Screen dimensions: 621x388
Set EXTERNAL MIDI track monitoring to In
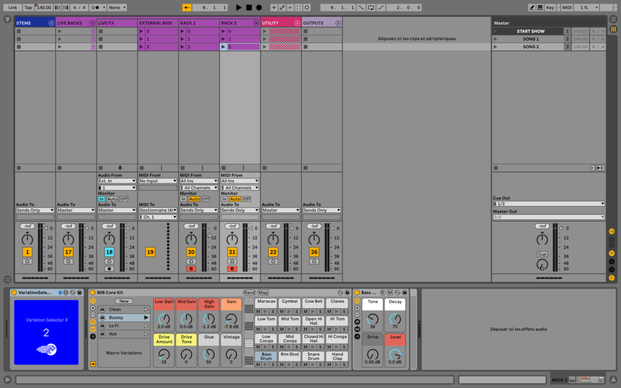[x=102, y=199]
